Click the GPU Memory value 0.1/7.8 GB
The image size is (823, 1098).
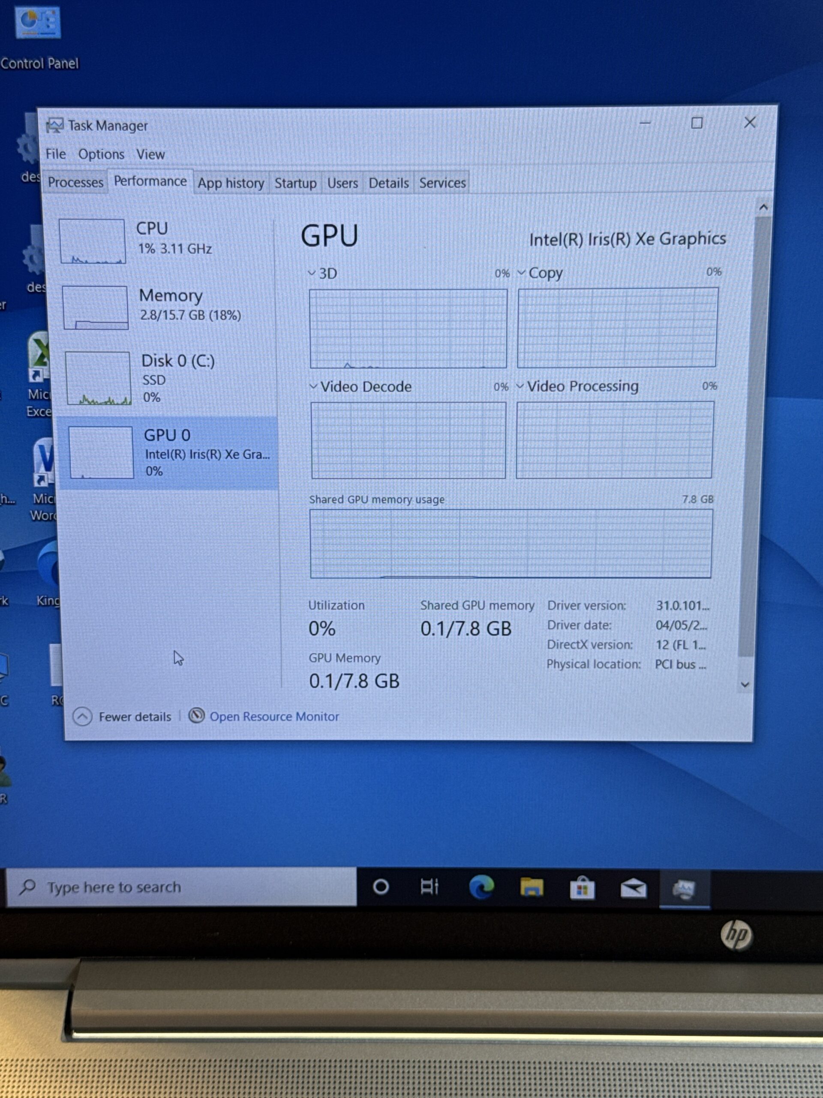354,681
